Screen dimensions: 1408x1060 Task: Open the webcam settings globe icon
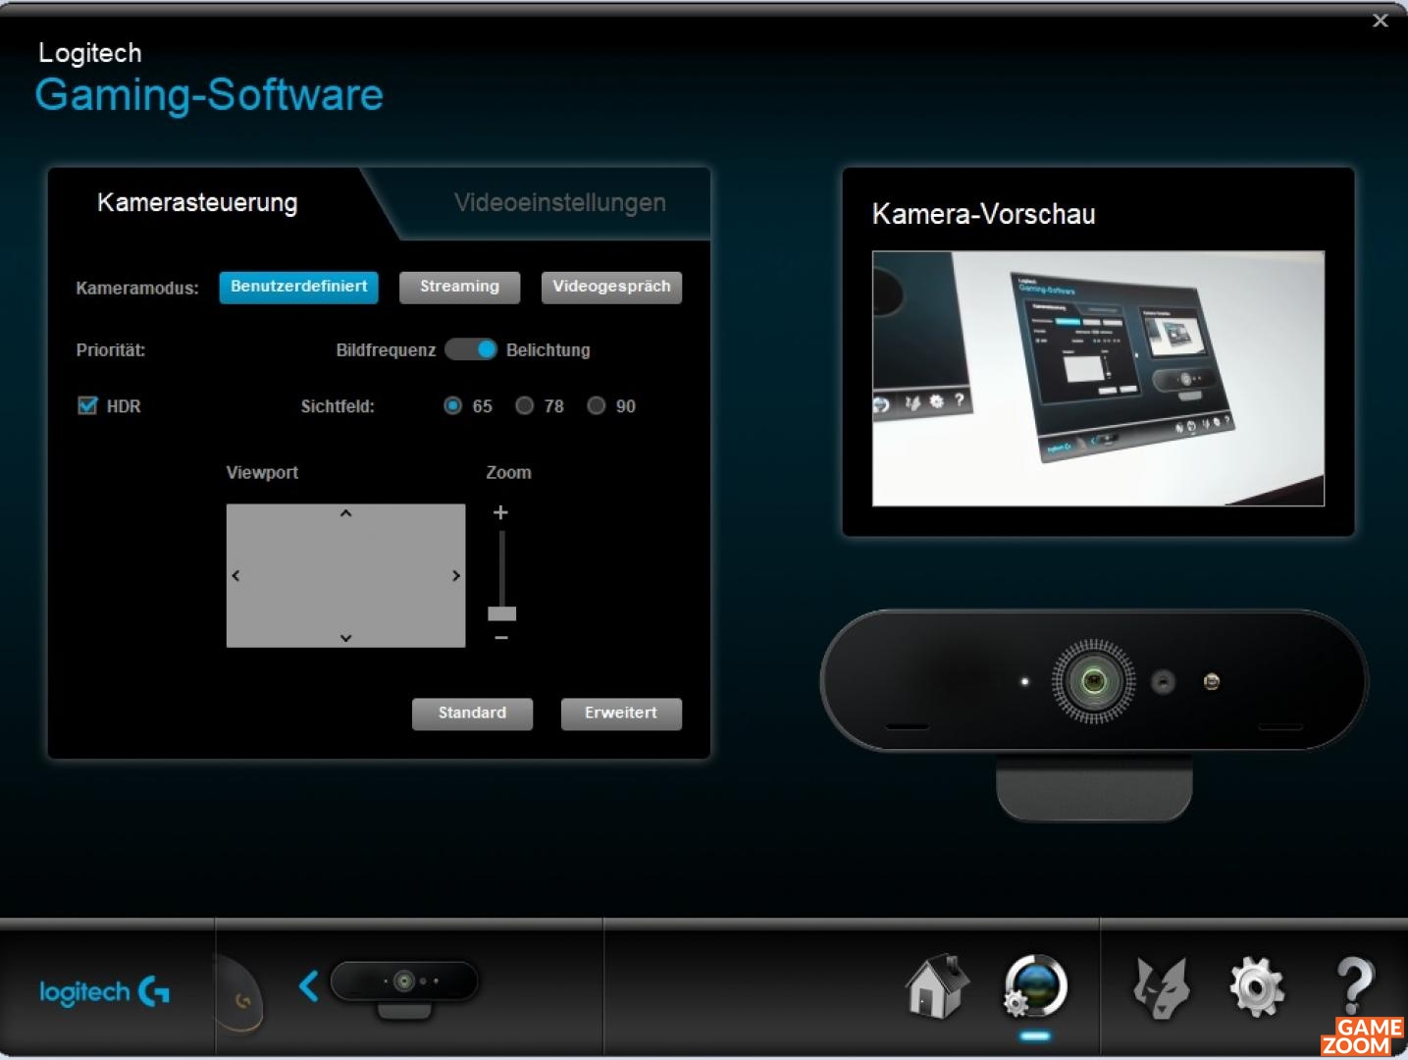(x=1035, y=985)
